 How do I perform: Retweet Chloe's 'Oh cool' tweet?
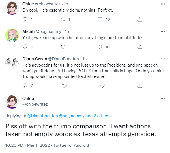tap(63, 19)
